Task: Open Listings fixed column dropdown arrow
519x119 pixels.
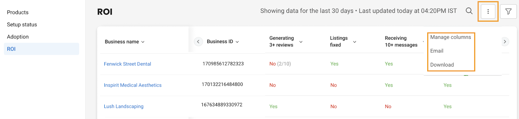Action: pos(355,42)
